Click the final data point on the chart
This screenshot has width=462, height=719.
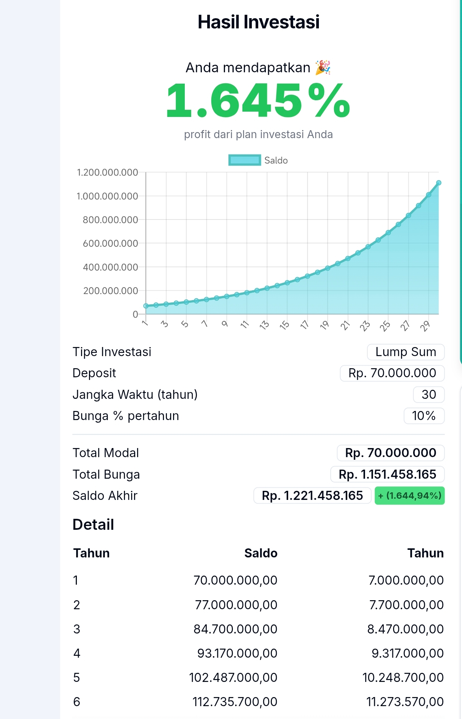click(439, 183)
